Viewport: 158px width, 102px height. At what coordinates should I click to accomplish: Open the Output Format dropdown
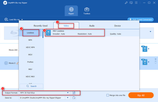(68, 93)
